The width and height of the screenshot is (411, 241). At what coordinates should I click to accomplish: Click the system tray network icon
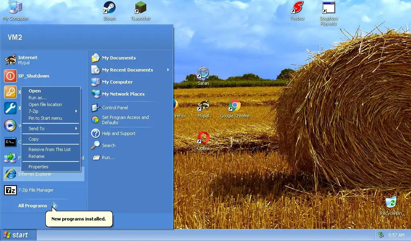pos(381,235)
